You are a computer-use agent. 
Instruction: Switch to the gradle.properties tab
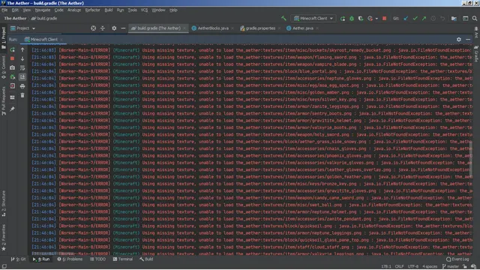coord(260,28)
